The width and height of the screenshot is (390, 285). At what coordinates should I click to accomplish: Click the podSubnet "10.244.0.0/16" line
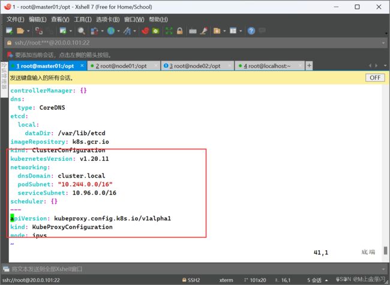coord(65,184)
